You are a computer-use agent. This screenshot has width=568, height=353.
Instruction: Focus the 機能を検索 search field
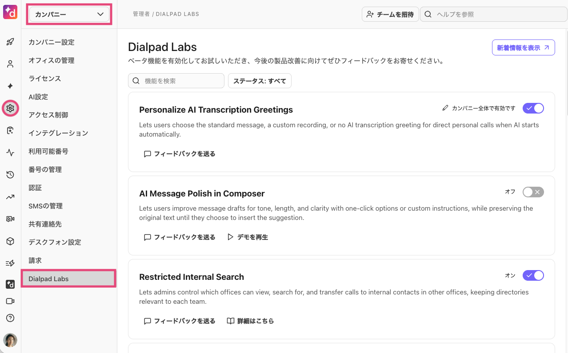pyautogui.click(x=176, y=81)
